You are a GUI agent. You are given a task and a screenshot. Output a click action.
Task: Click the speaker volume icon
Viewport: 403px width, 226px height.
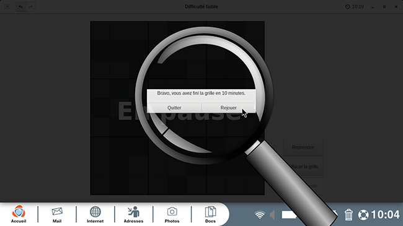pos(272,215)
